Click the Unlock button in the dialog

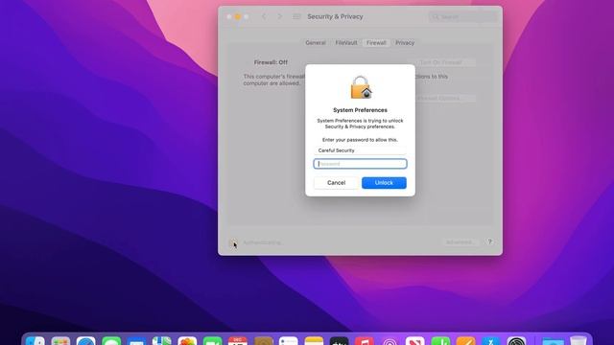tap(384, 183)
